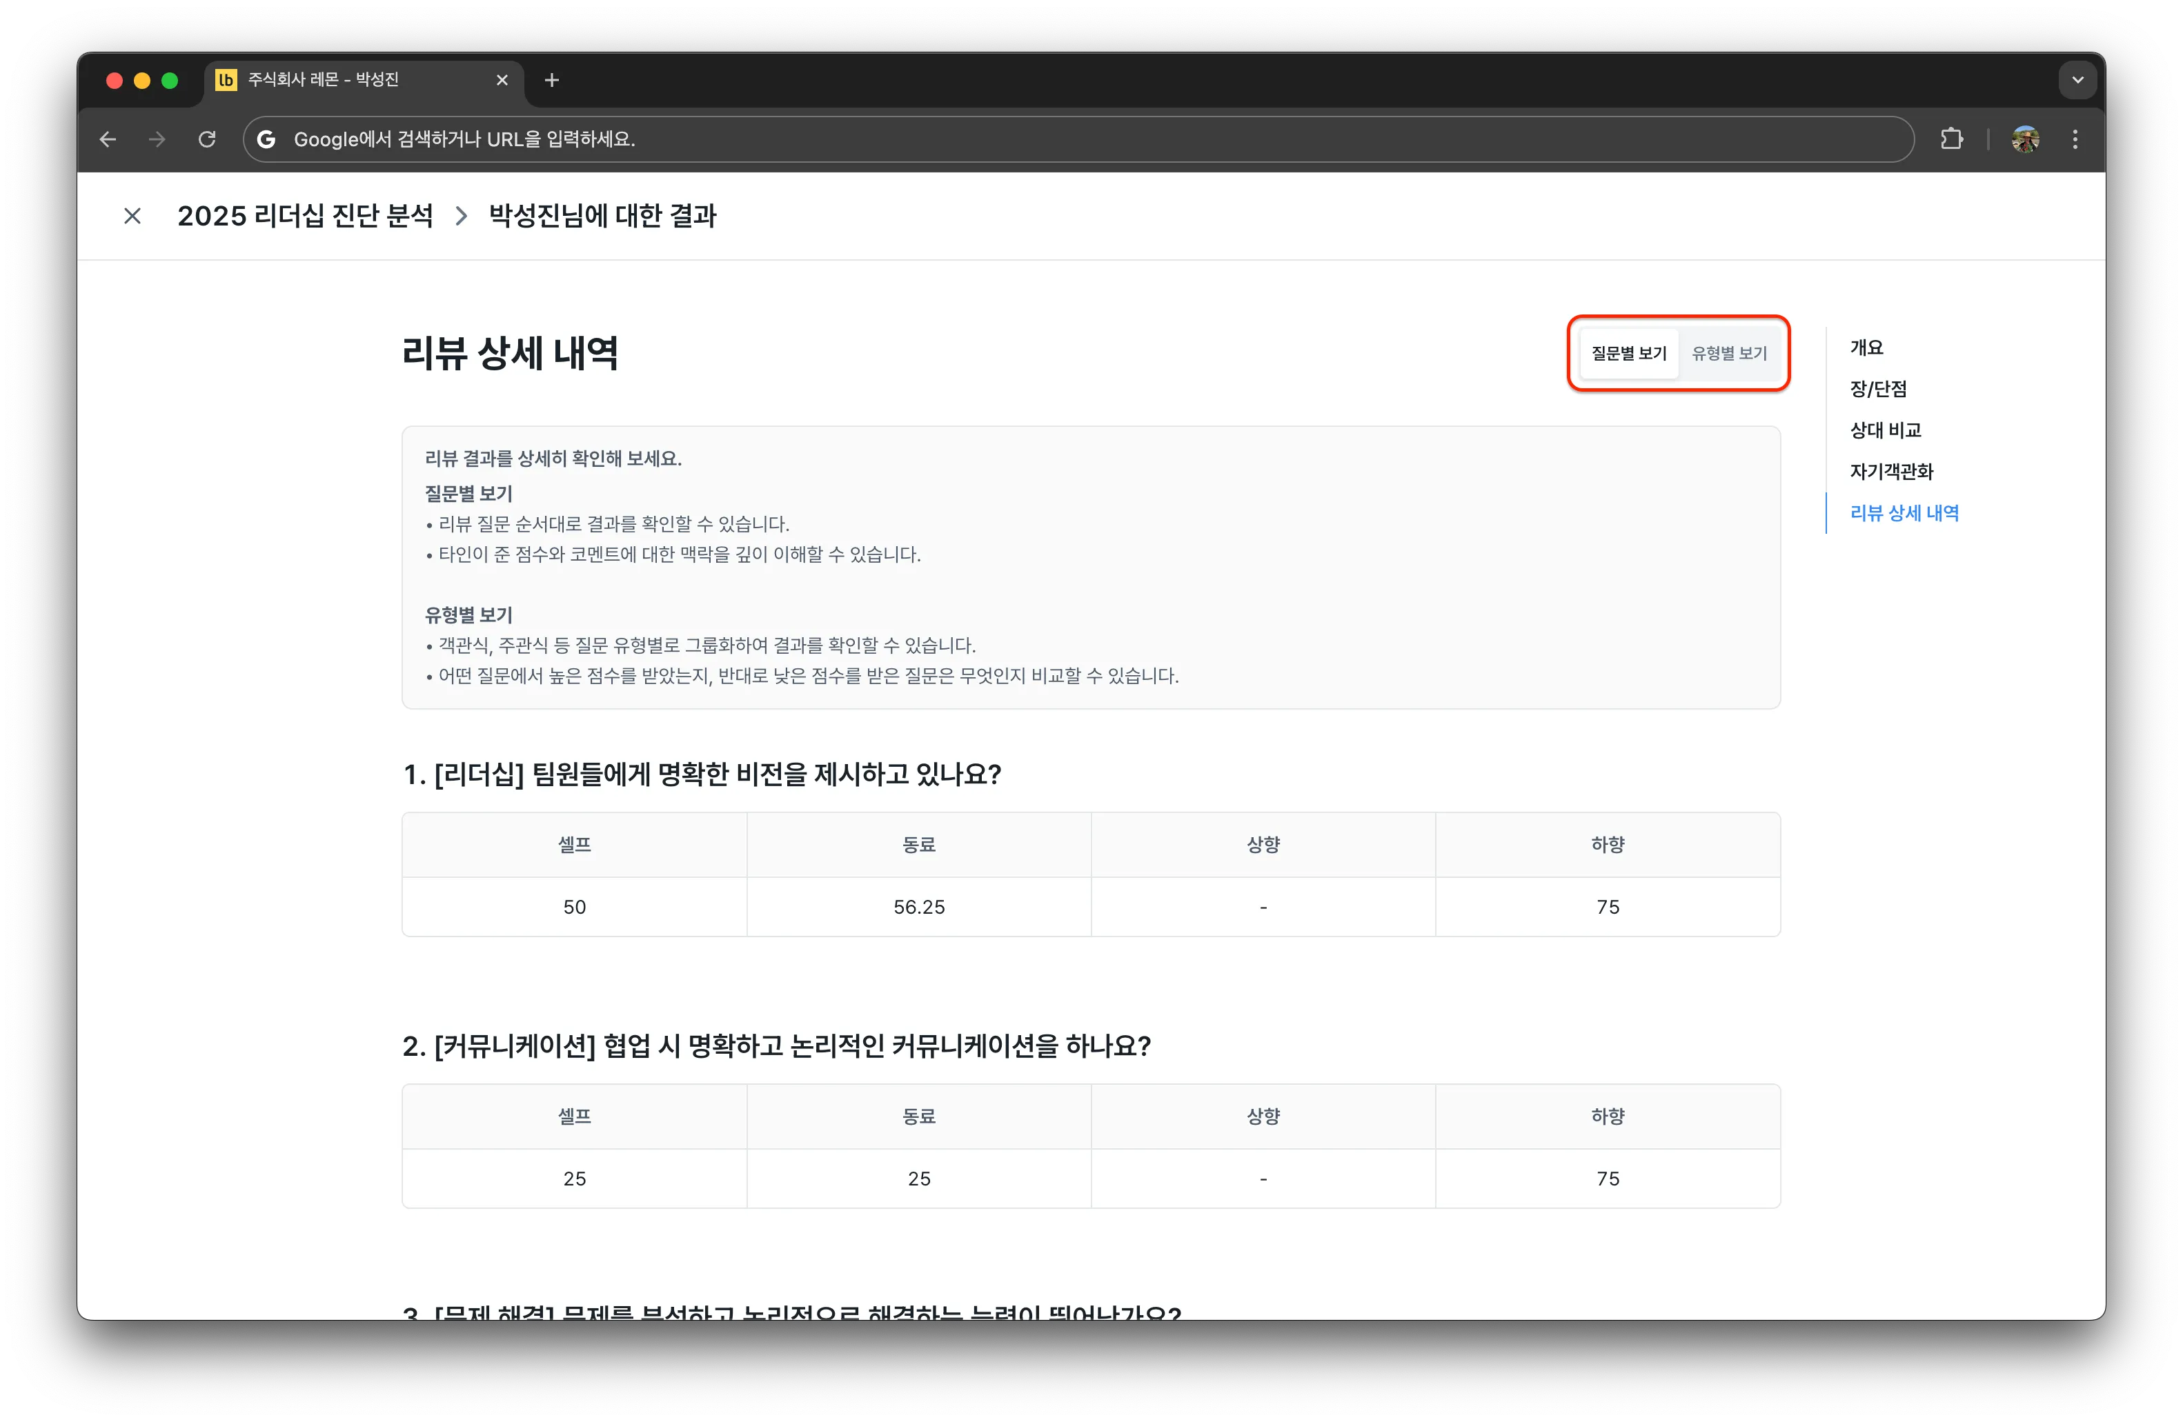Open 2025 리더십 진단 분석 breadcrumb

pos(306,217)
